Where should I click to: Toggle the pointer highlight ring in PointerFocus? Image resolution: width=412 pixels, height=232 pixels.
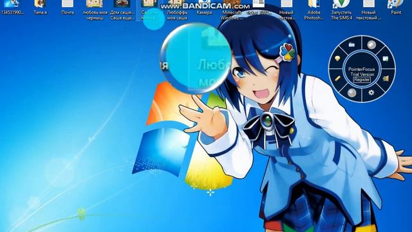click(x=371, y=45)
